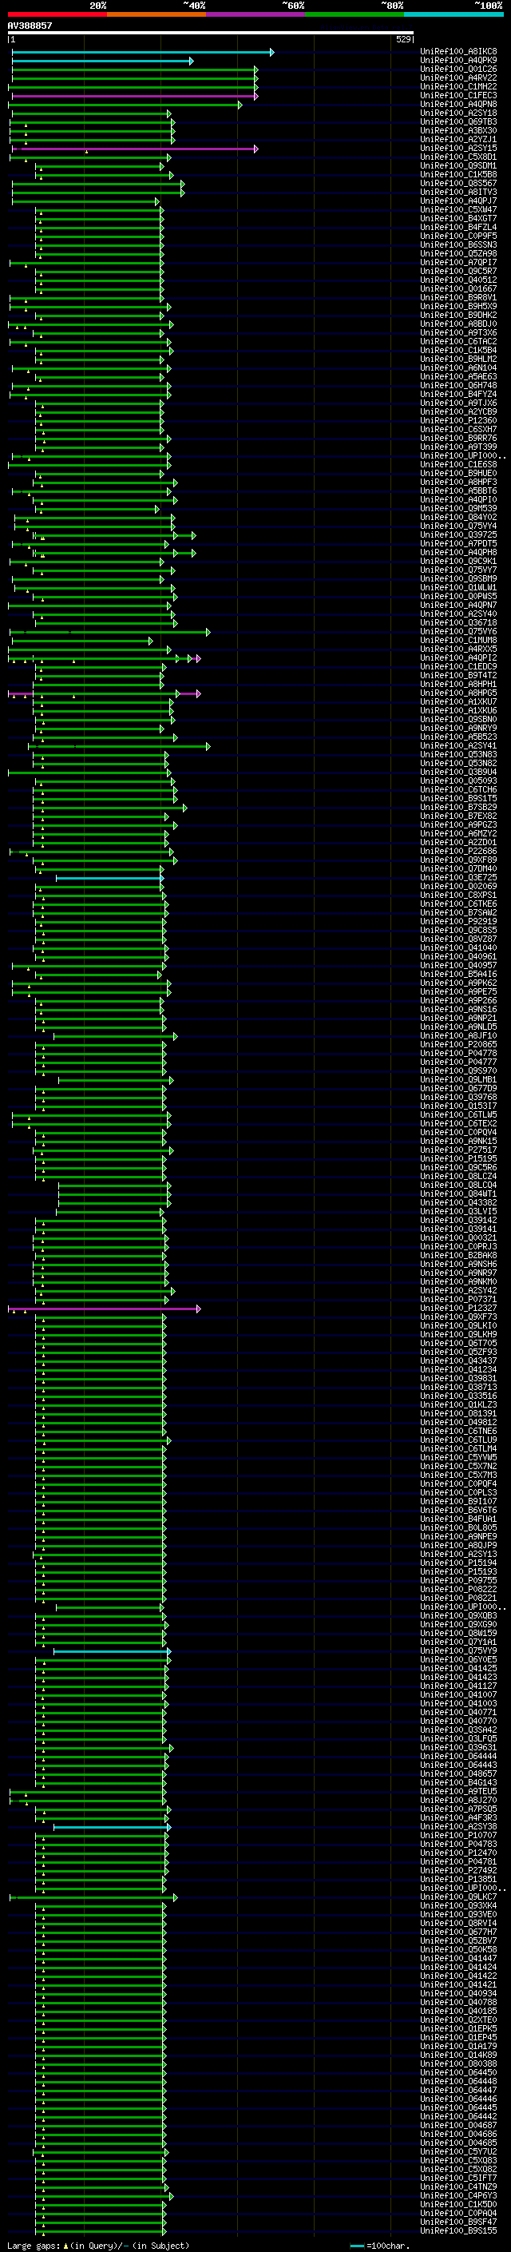Screen dimensions: 511x2252
Task: Open hit UniRef100_Q39142
Action: coord(458,1221)
